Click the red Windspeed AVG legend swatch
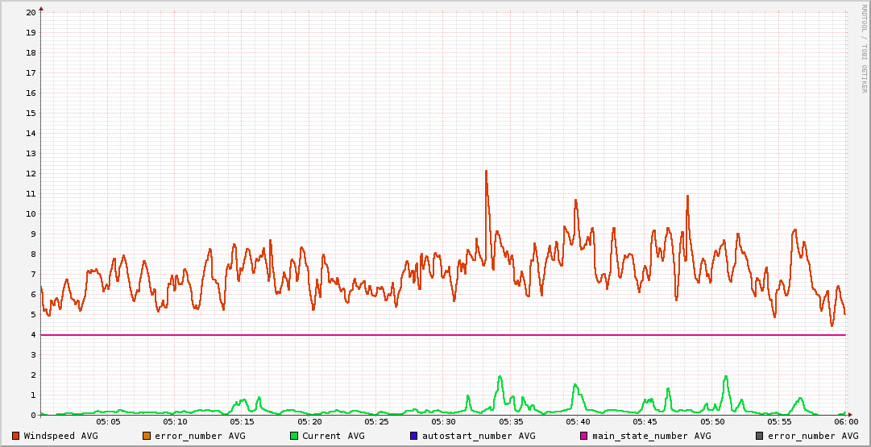871x447 pixels. click(15, 436)
